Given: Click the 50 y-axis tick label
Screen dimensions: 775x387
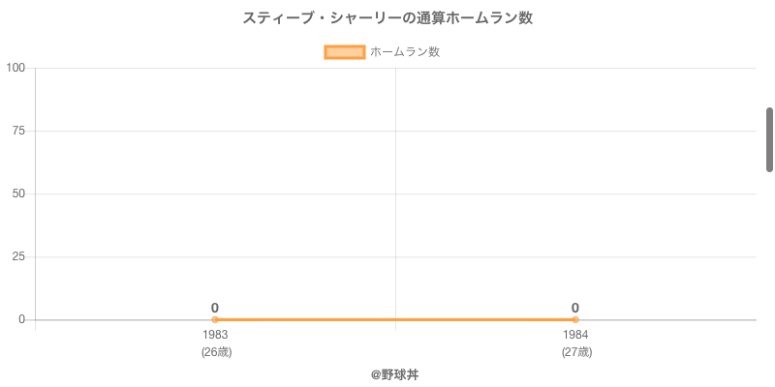Looking at the screenshot, I should (x=18, y=193).
